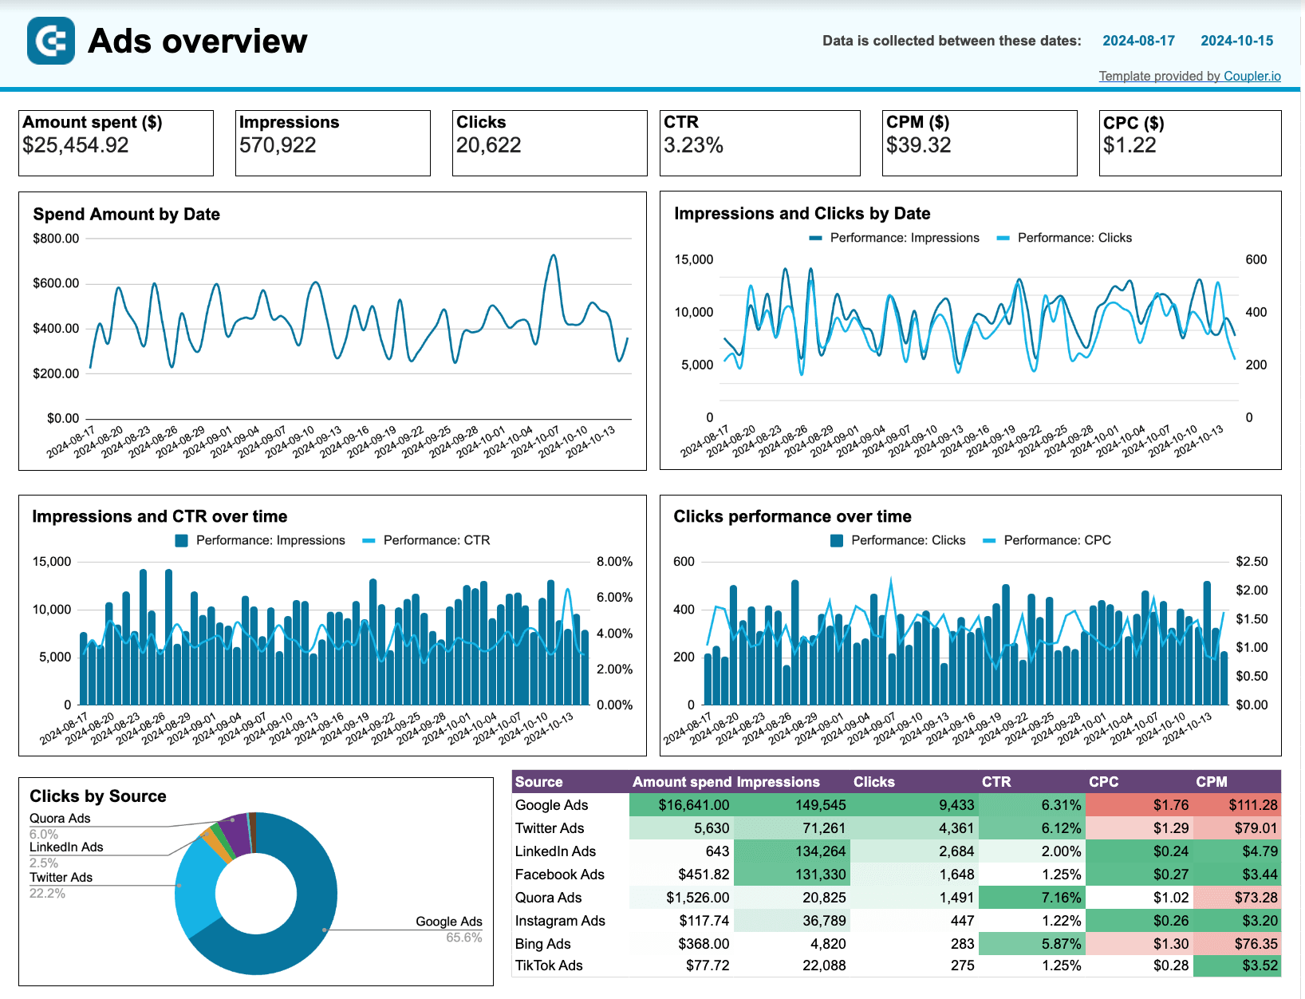
Task: Click Bing Ads CPC $1.30 cell
Action: (x=1138, y=944)
